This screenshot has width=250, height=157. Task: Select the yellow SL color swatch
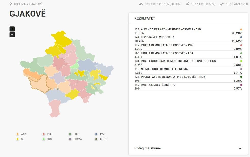(x=17, y=139)
